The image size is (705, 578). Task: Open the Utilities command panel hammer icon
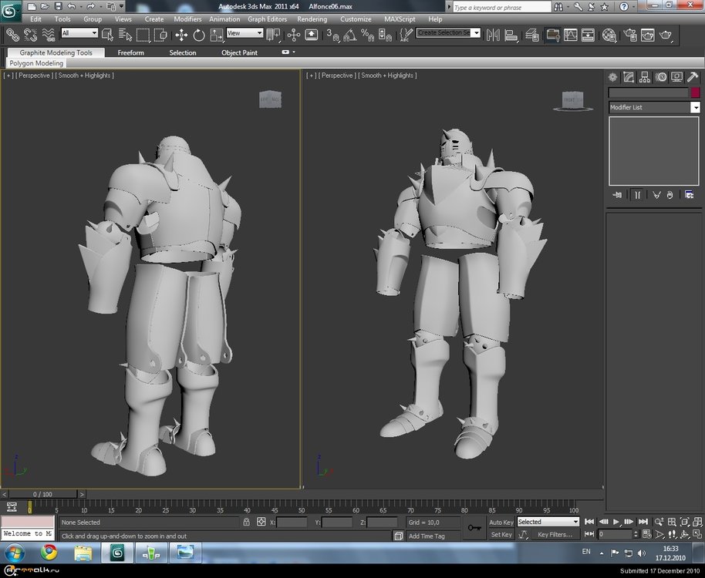[693, 77]
